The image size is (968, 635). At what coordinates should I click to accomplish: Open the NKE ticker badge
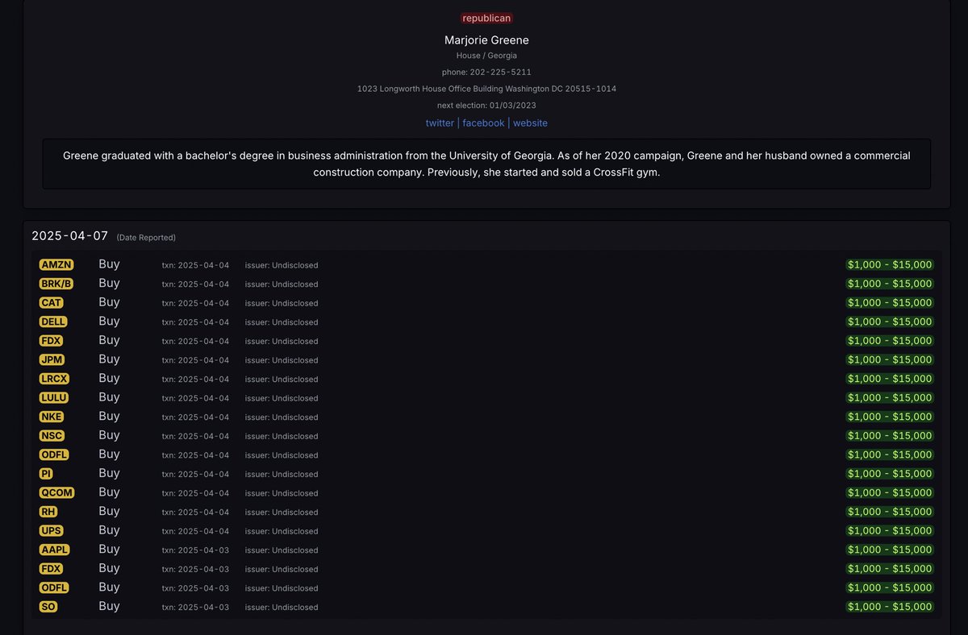[52, 417]
